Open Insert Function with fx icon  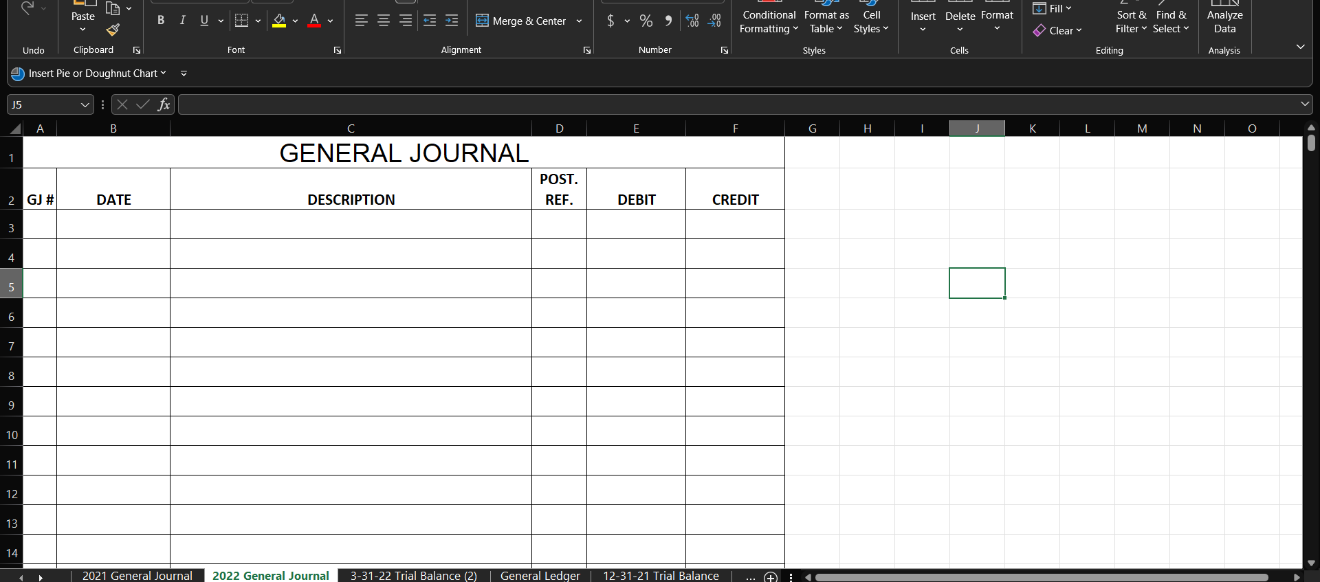coord(164,104)
